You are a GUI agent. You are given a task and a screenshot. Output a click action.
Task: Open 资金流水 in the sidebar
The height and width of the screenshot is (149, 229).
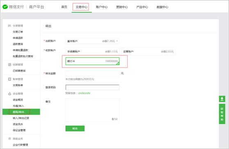tap(18, 124)
